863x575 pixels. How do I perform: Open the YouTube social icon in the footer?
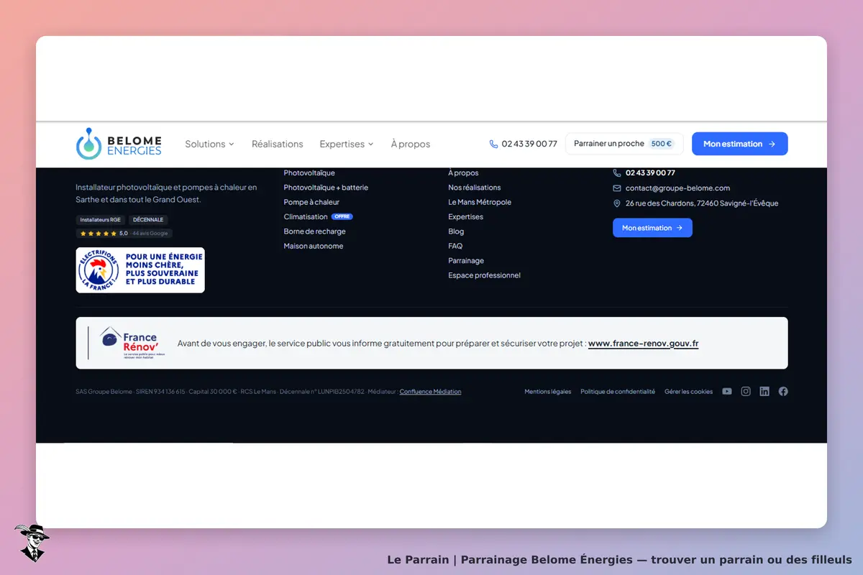pyautogui.click(x=727, y=392)
